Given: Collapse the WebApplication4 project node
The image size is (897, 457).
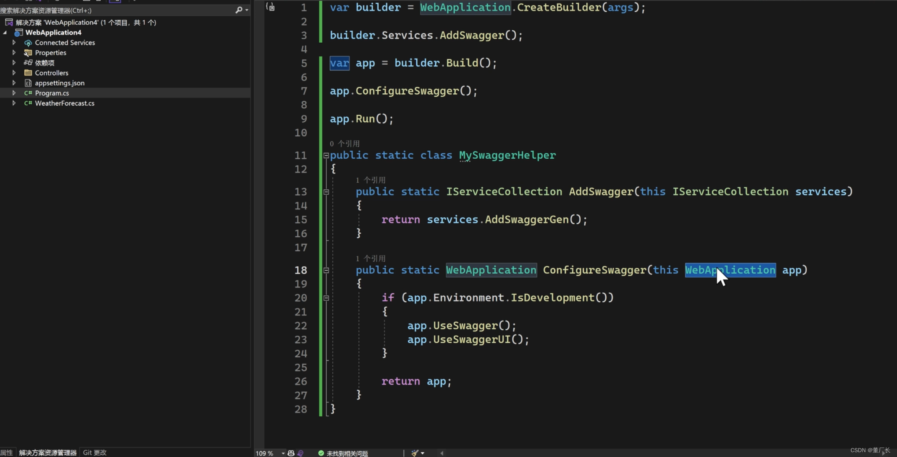Looking at the screenshot, I should click(x=5, y=33).
